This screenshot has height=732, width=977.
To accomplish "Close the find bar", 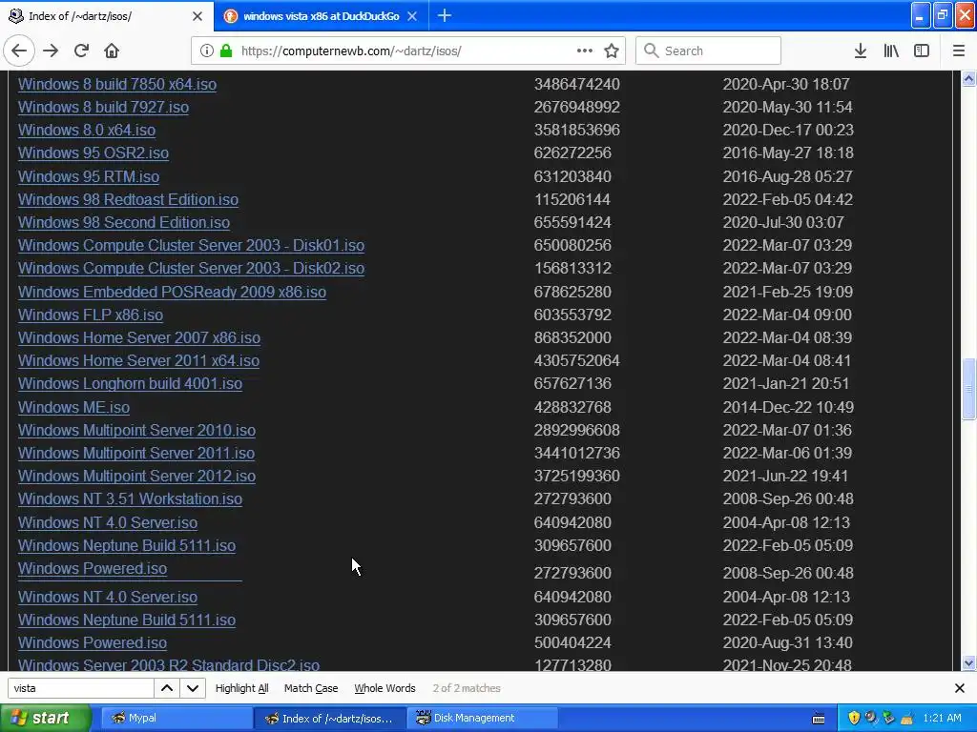I will (960, 688).
